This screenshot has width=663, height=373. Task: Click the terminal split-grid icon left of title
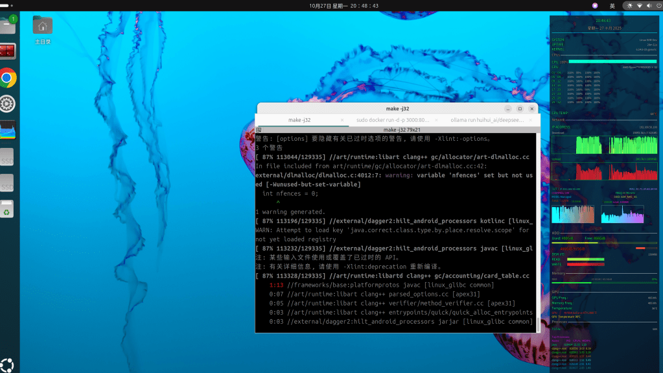click(x=259, y=130)
